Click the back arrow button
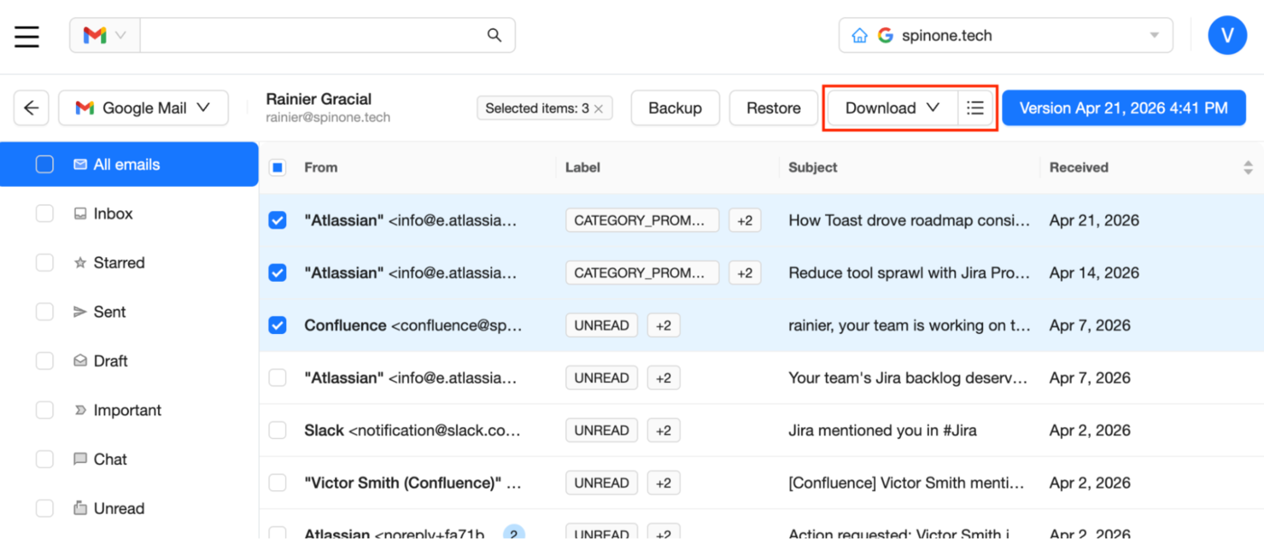This screenshot has height=539, width=1264. click(x=32, y=108)
